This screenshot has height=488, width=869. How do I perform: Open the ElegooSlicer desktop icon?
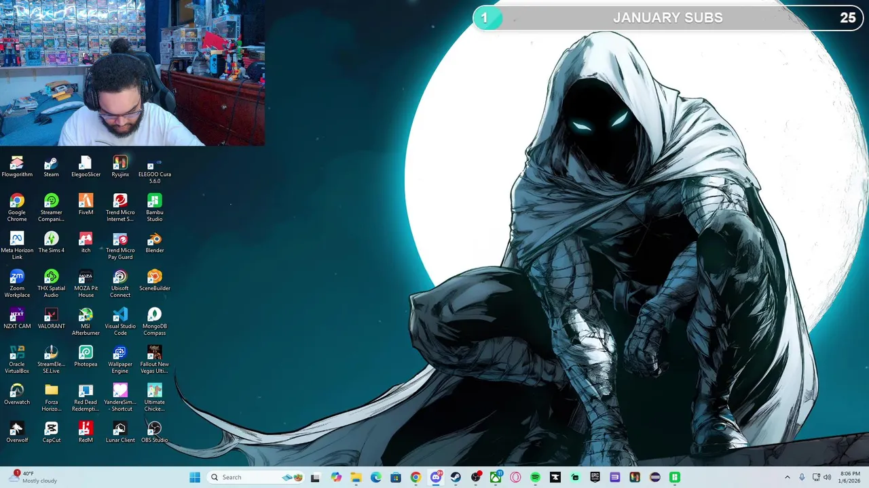click(x=86, y=167)
